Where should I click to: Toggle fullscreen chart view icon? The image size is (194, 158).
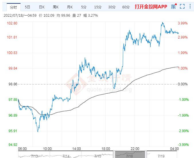pyautogui.click(x=182, y=6)
